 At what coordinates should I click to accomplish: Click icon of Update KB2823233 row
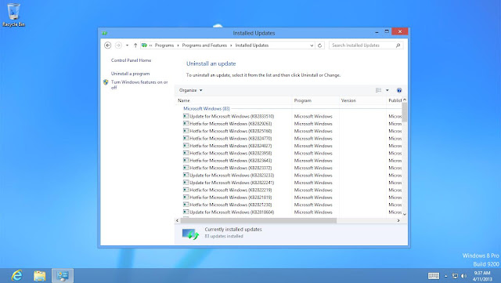pos(186,175)
